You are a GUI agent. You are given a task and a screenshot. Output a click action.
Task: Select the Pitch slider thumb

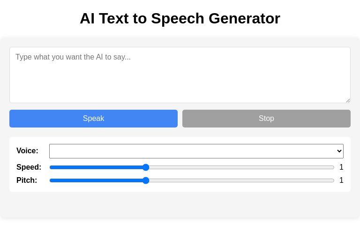146,180
